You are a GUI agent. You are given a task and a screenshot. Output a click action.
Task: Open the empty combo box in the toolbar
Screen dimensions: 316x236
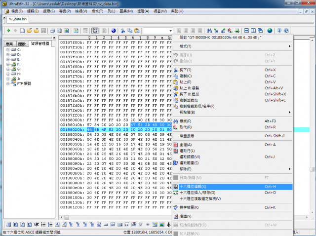[x=158, y=31]
